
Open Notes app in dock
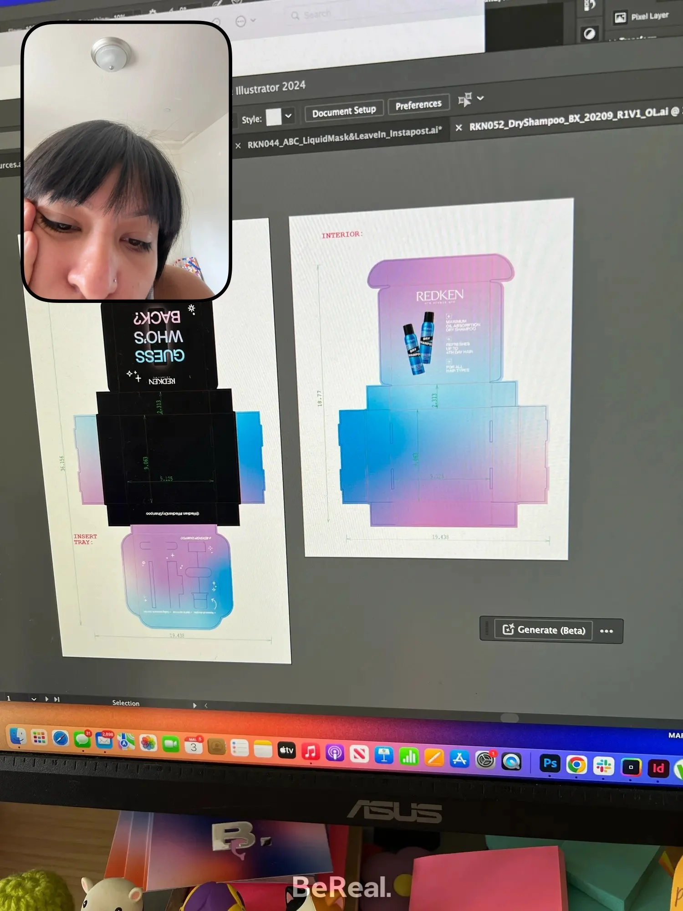point(263,749)
